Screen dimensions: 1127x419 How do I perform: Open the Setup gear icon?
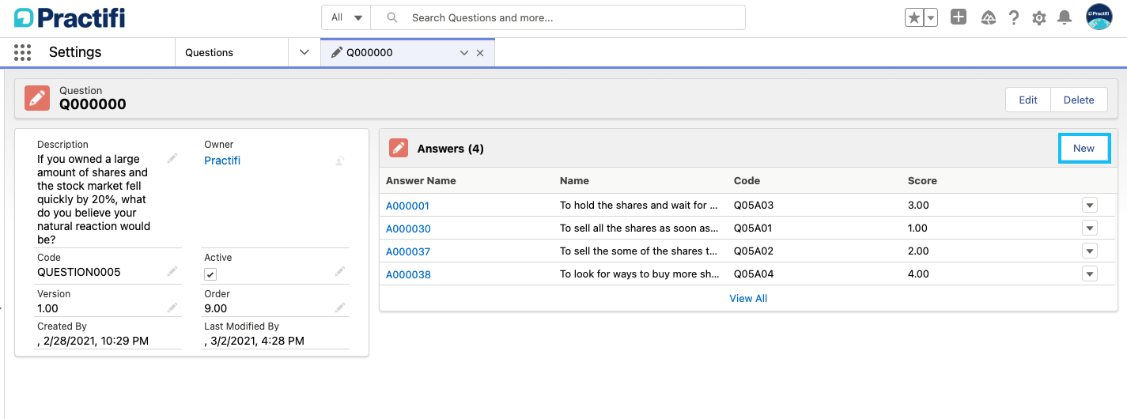(x=1039, y=17)
